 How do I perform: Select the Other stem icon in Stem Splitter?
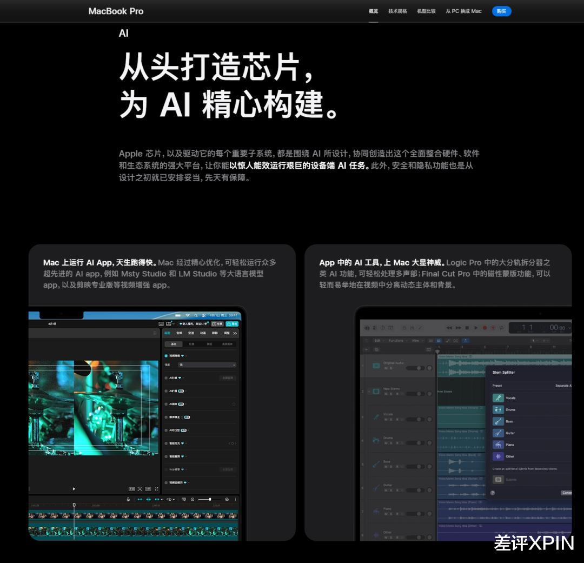499,456
